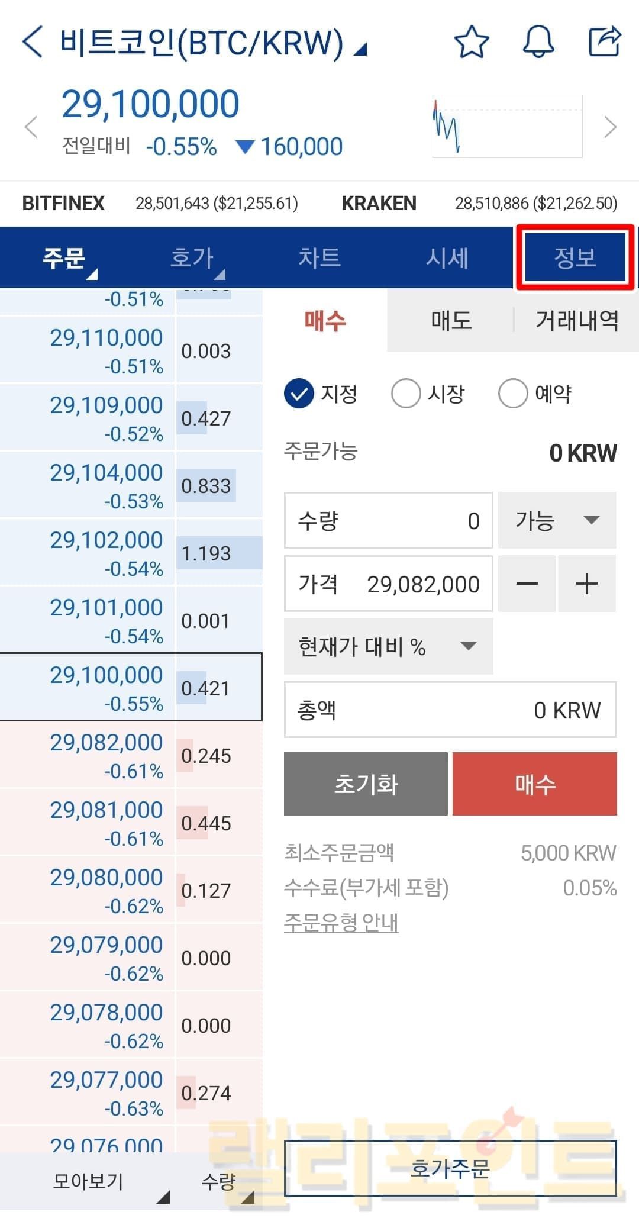Go to next coin with right chevron
Viewport: 639px width, 1231px height.
(610, 127)
